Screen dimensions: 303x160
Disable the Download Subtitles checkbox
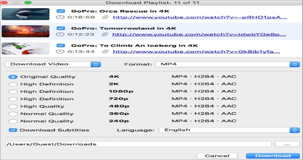(x=13, y=130)
